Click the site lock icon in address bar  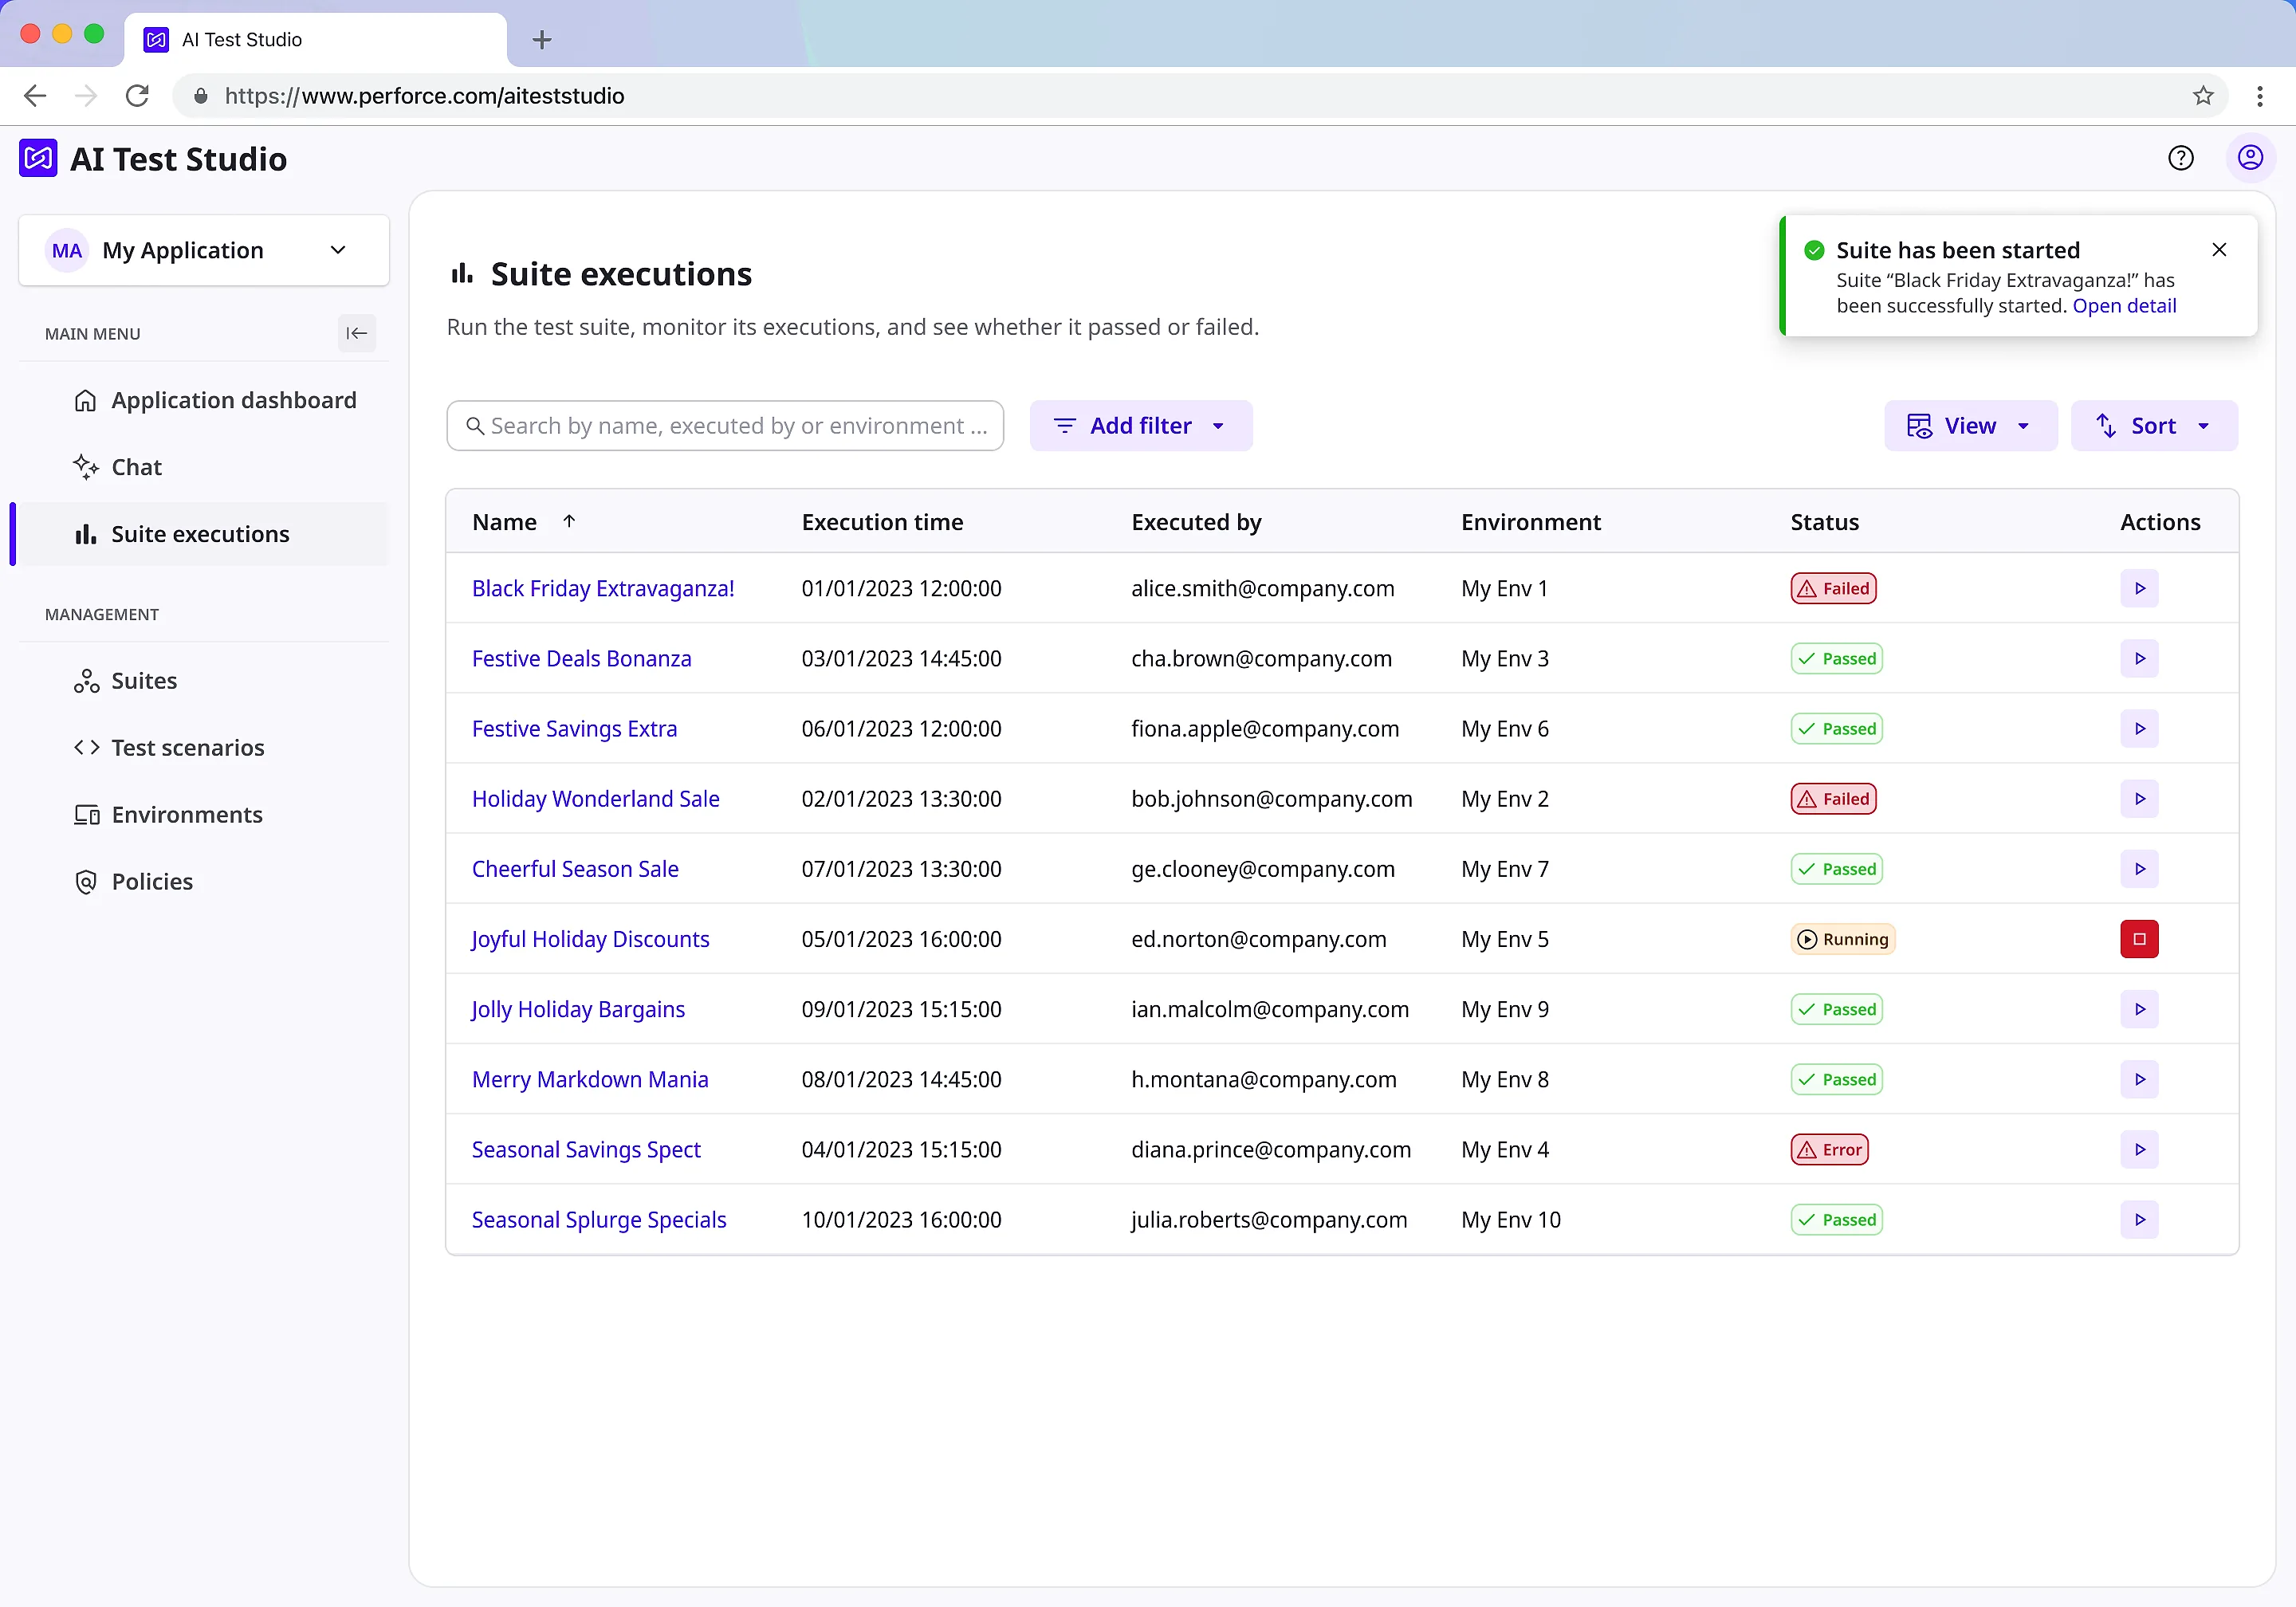(x=200, y=96)
